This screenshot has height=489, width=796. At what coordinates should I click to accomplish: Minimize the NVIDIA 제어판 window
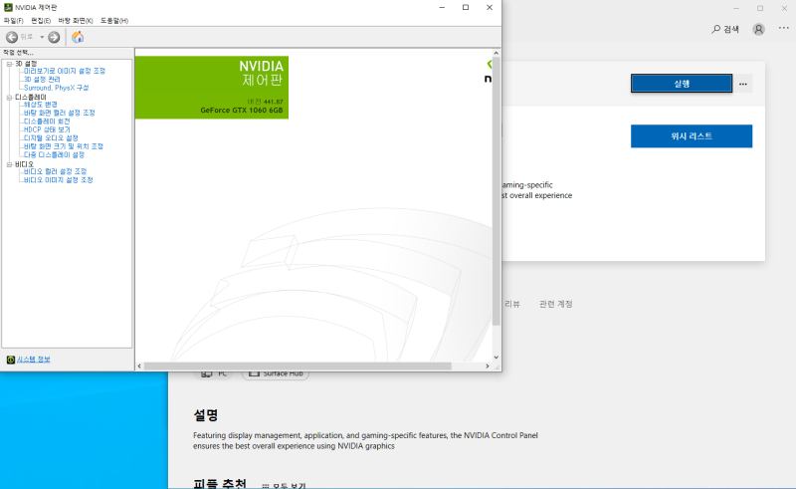pos(442,7)
